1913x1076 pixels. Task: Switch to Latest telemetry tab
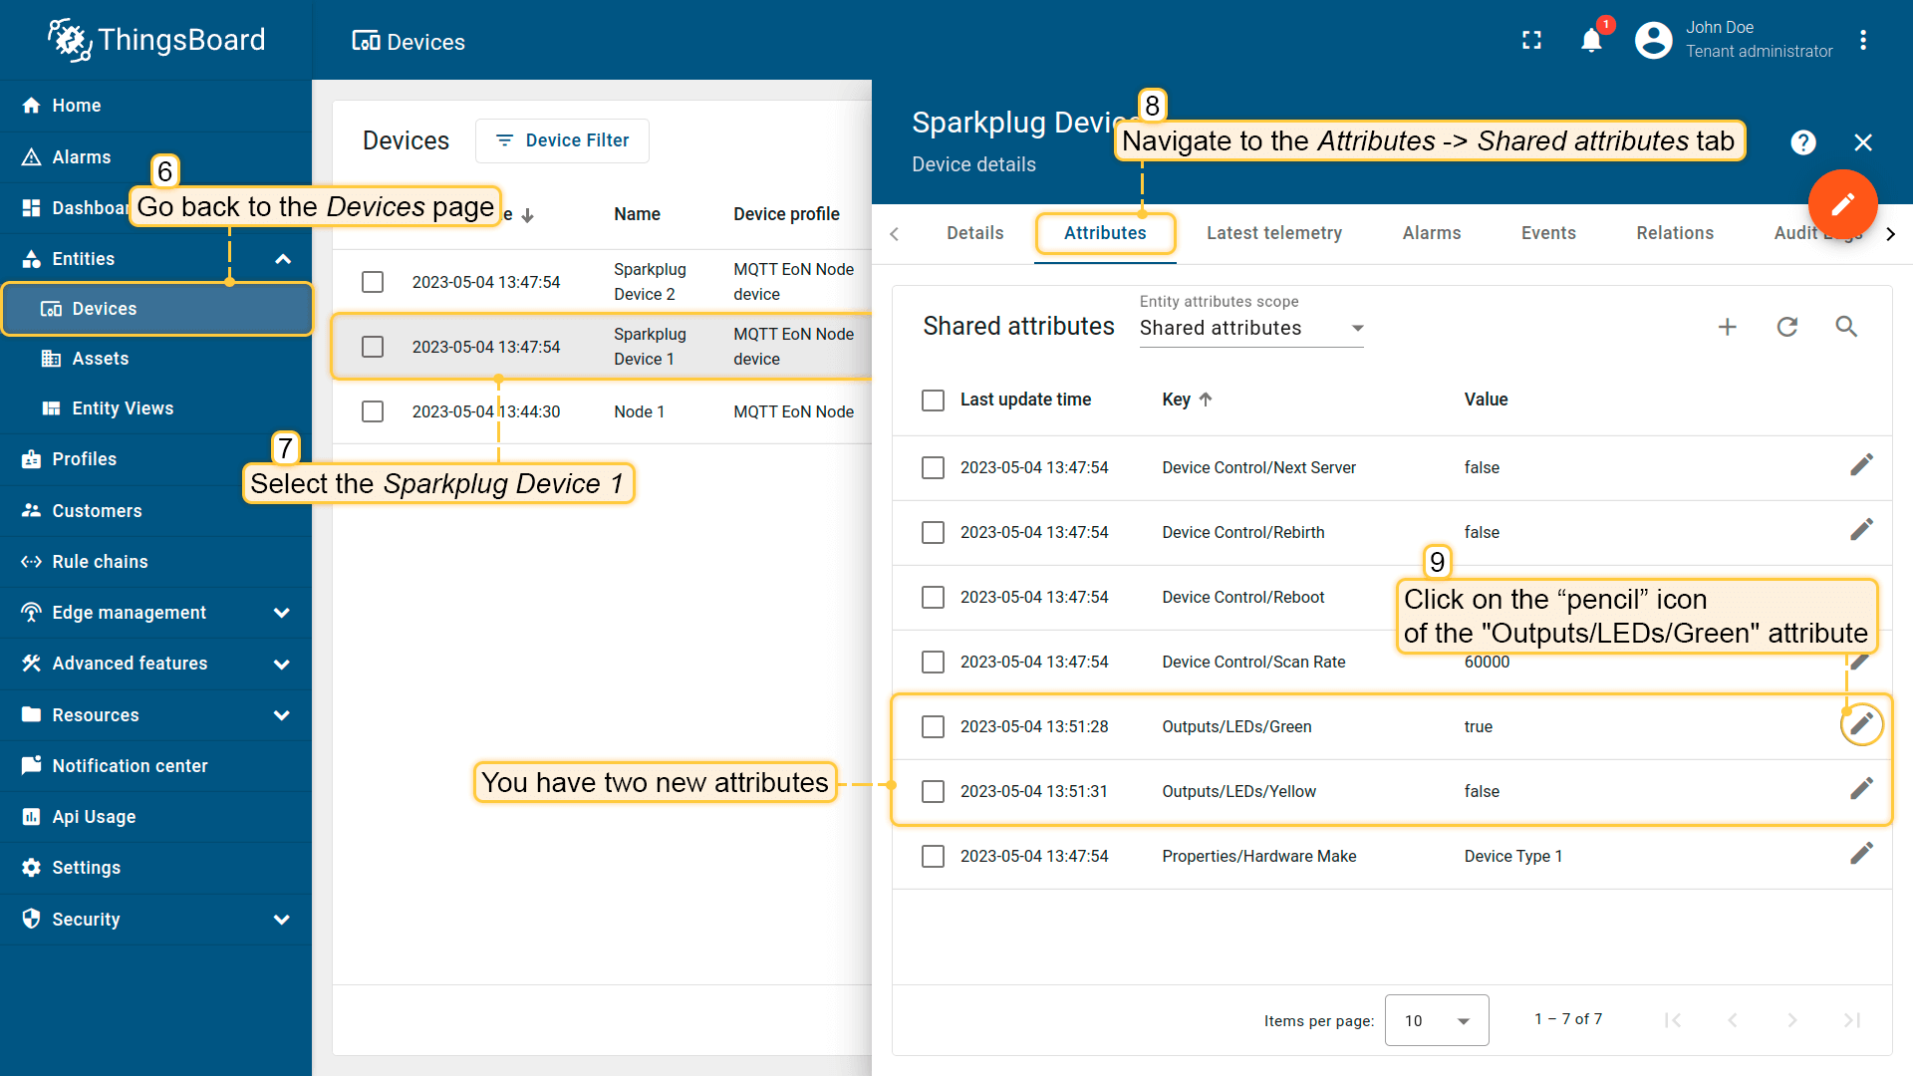[1273, 233]
